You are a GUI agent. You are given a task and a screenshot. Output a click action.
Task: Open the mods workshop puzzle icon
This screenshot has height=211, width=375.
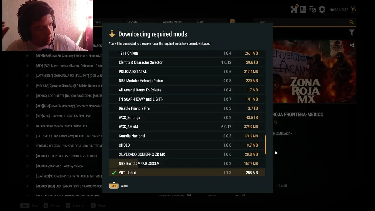tap(294, 9)
